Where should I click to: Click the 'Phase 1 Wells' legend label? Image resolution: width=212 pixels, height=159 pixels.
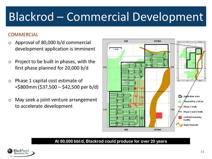click(x=190, y=107)
